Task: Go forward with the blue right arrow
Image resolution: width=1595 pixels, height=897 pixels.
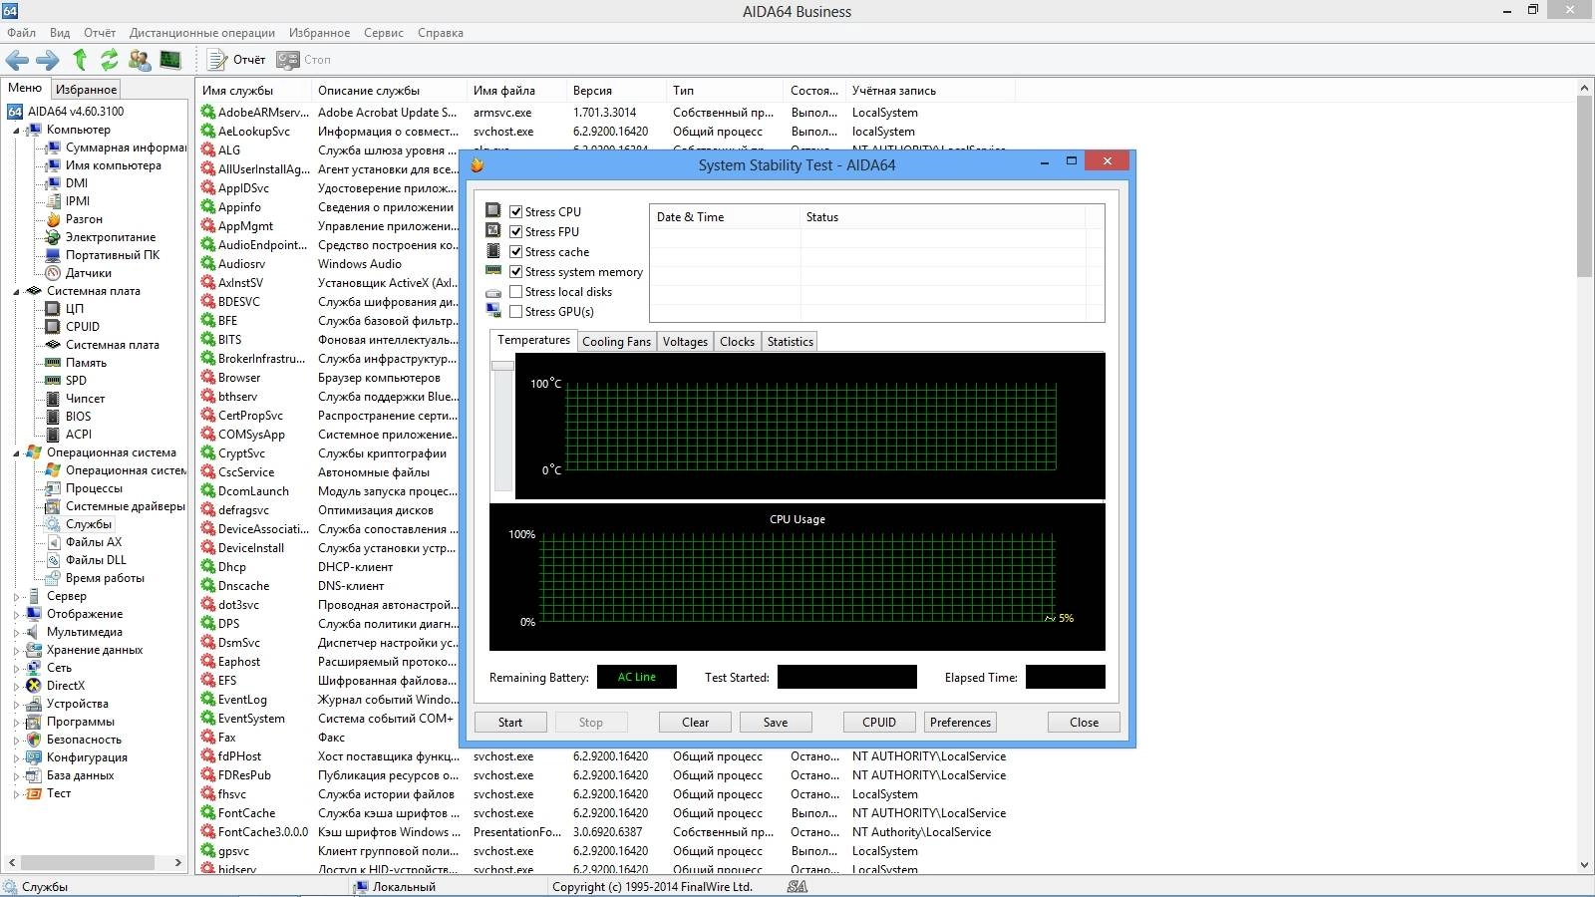Action: (x=48, y=60)
